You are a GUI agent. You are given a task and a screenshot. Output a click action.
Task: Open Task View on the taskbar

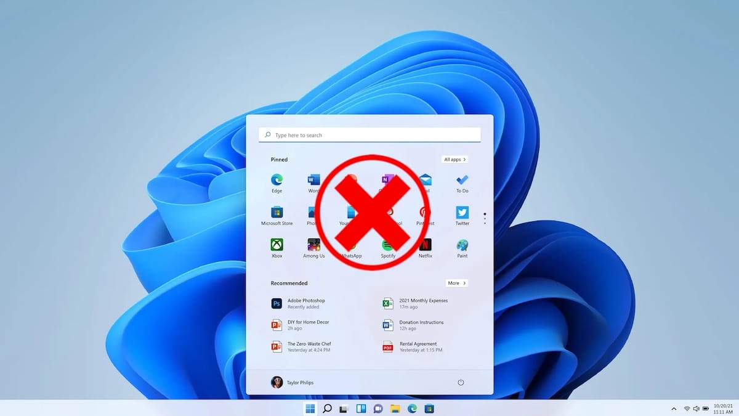coord(344,408)
